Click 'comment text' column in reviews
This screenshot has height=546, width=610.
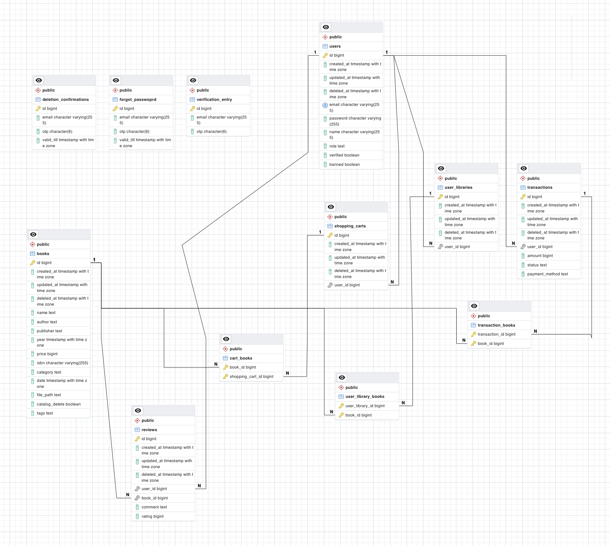pyautogui.click(x=163, y=507)
